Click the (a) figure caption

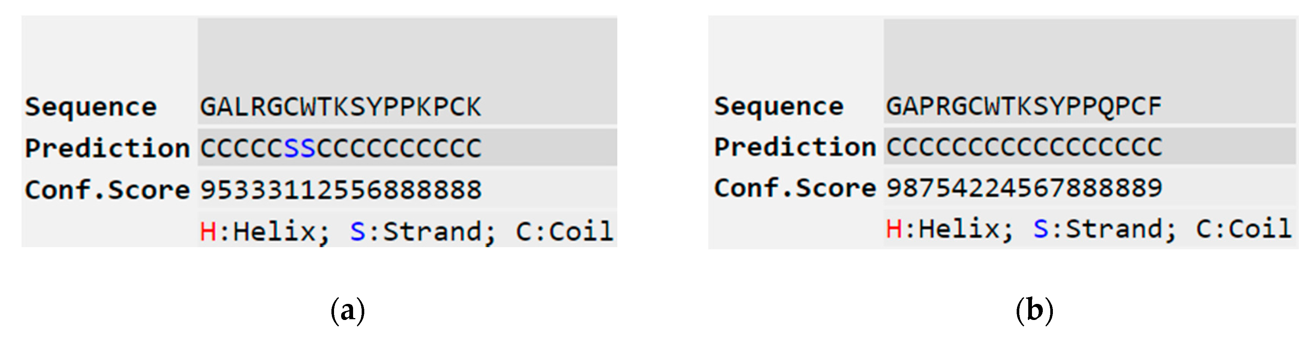point(348,310)
